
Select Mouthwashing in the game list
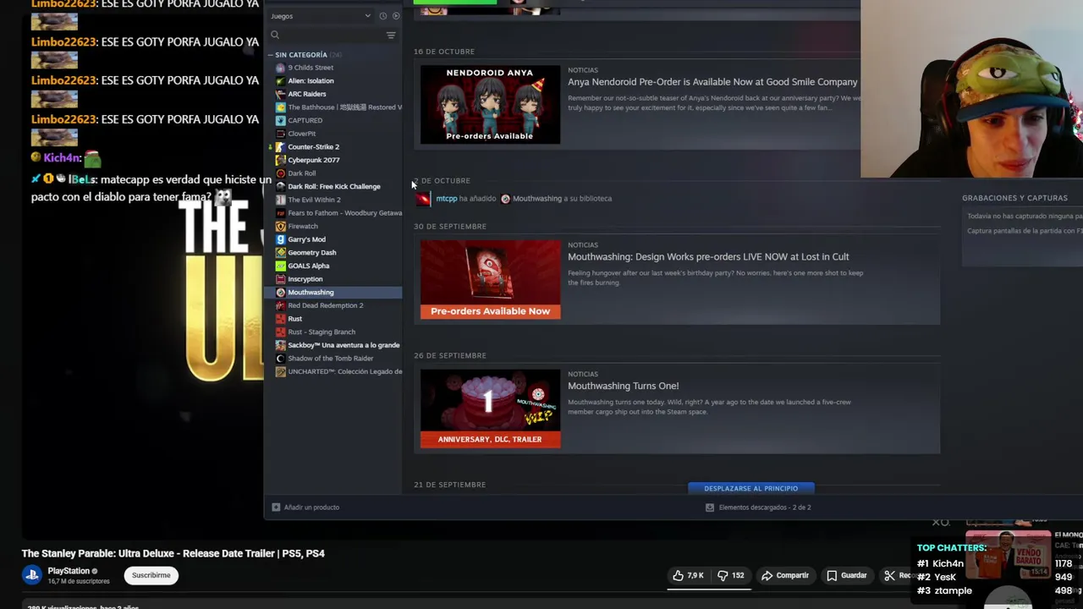tap(333, 292)
